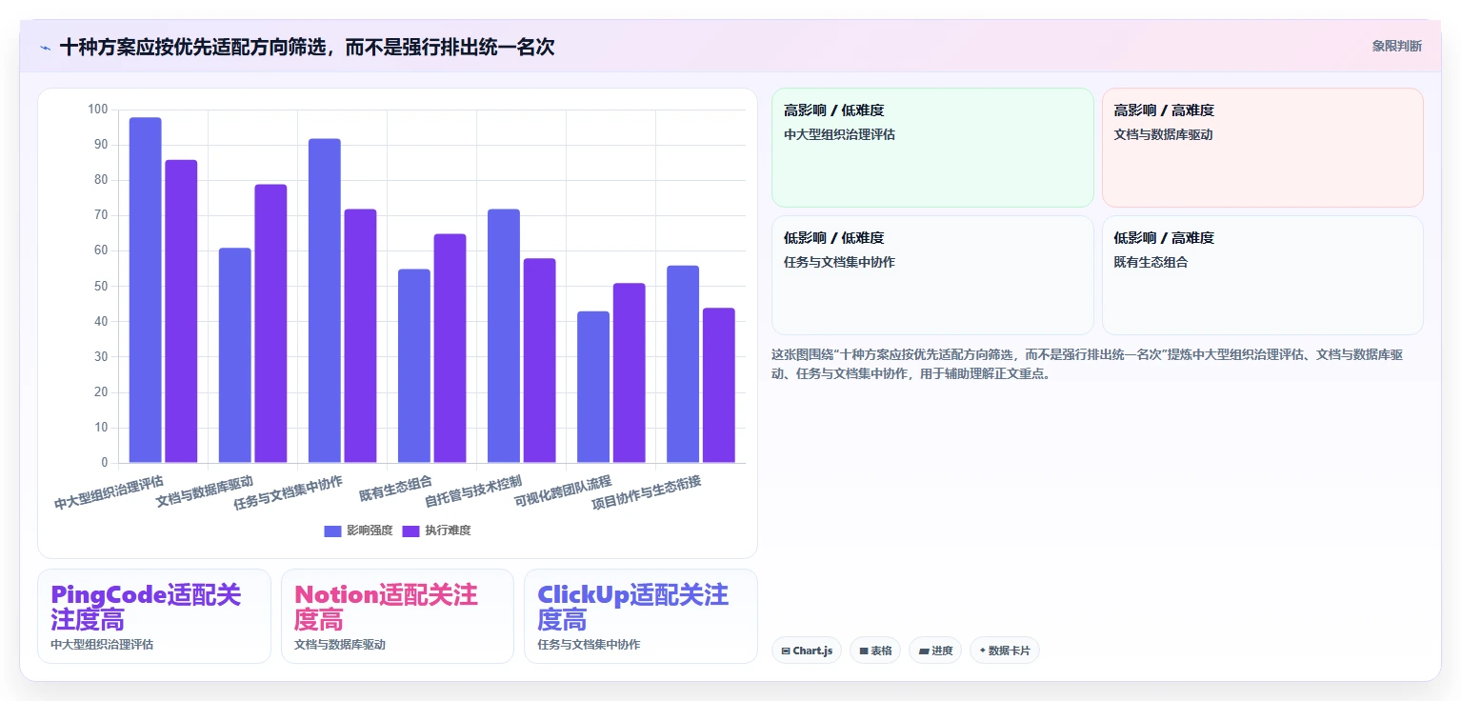The height and width of the screenshot is (701, 1461).
Task: Click the 执行难度 bar for 项目协作与生态衔接
Action: [718, 386]
